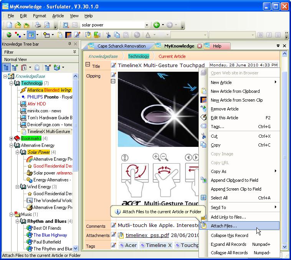
Task: Open the Format menu
Action: (39, 16)
